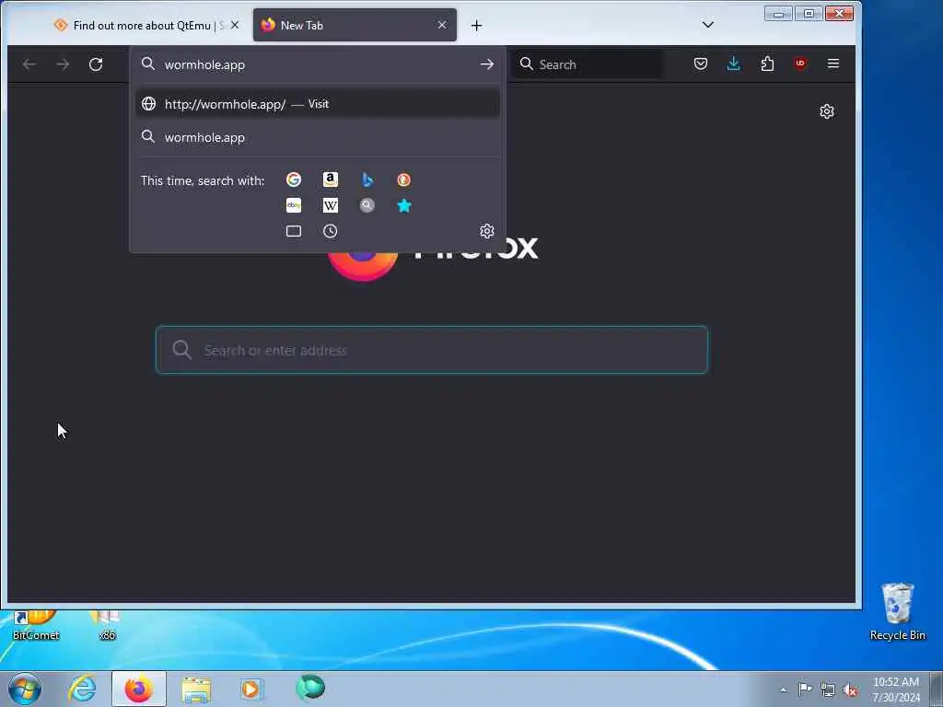Show hidden tray icons arrow

[783, 690]
